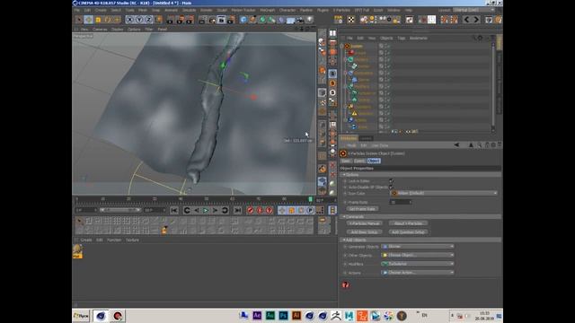
Task: Open the Generator Objects dropdown
Action: tap(418, 247)
